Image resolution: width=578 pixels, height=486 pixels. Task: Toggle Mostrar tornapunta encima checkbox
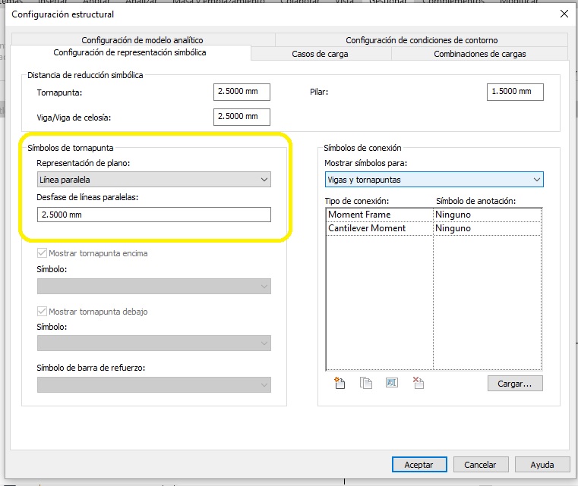click(43, 253)
